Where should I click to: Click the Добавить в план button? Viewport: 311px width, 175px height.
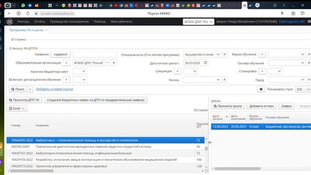click(261, 106)
